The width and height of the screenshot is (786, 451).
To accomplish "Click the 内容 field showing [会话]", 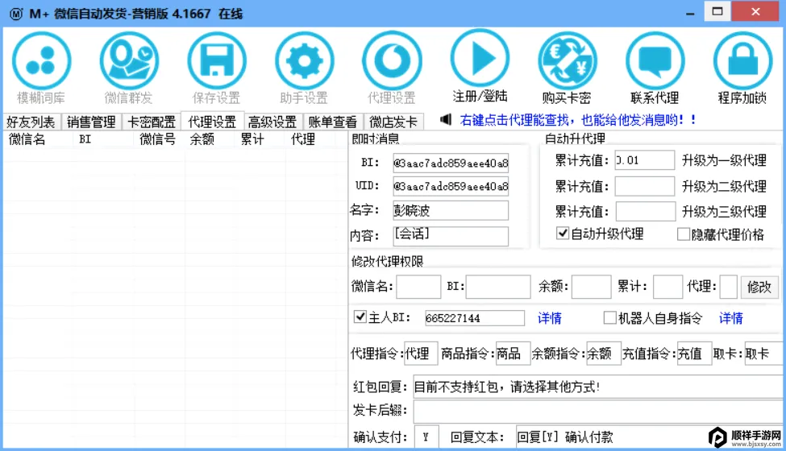I will [x=451, y=236].
